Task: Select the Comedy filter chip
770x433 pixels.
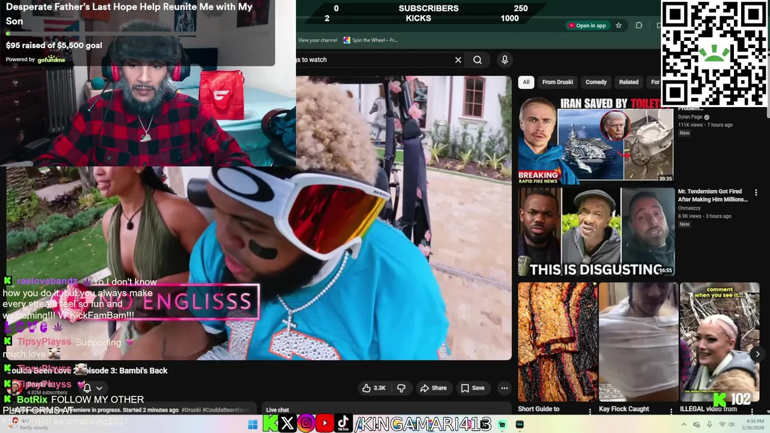Action: click(596, 82)
